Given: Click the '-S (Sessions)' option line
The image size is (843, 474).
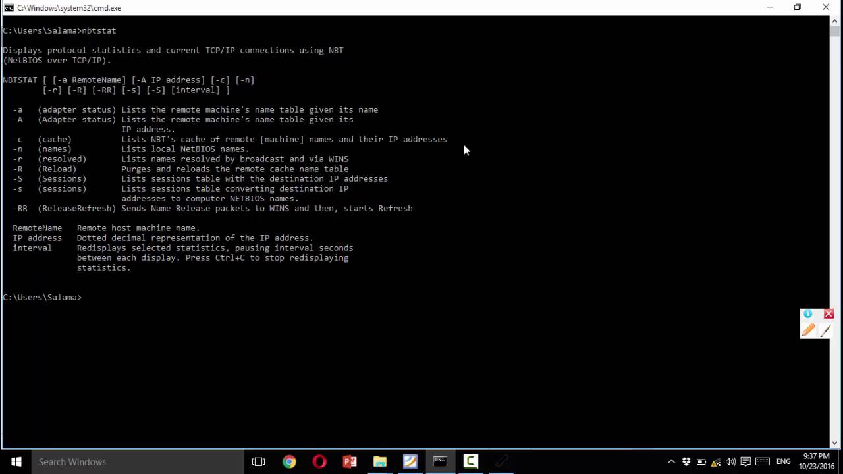Looking at the screenshot, I should click(x=200, y=178).
